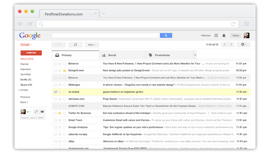The height and width of the screenshot is (153, 273).
Task: Open a new browser tab
Action: click(104, 14)
